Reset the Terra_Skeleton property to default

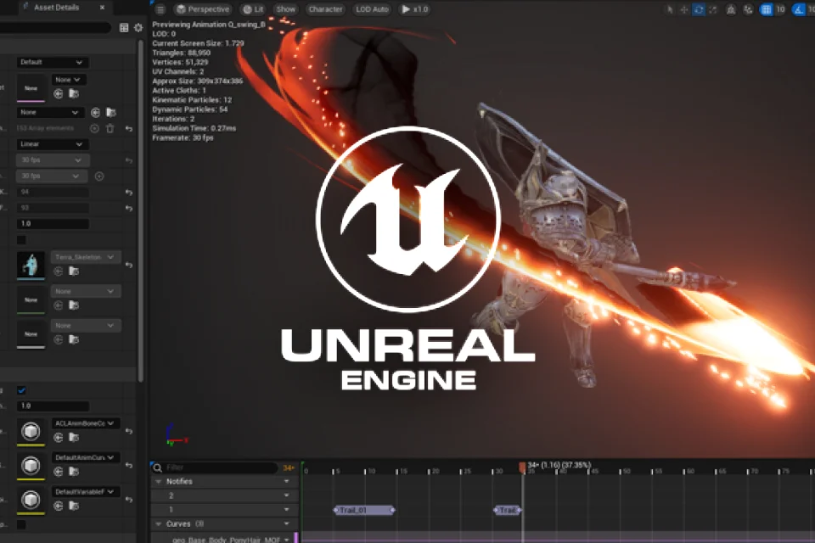point(129,265)
